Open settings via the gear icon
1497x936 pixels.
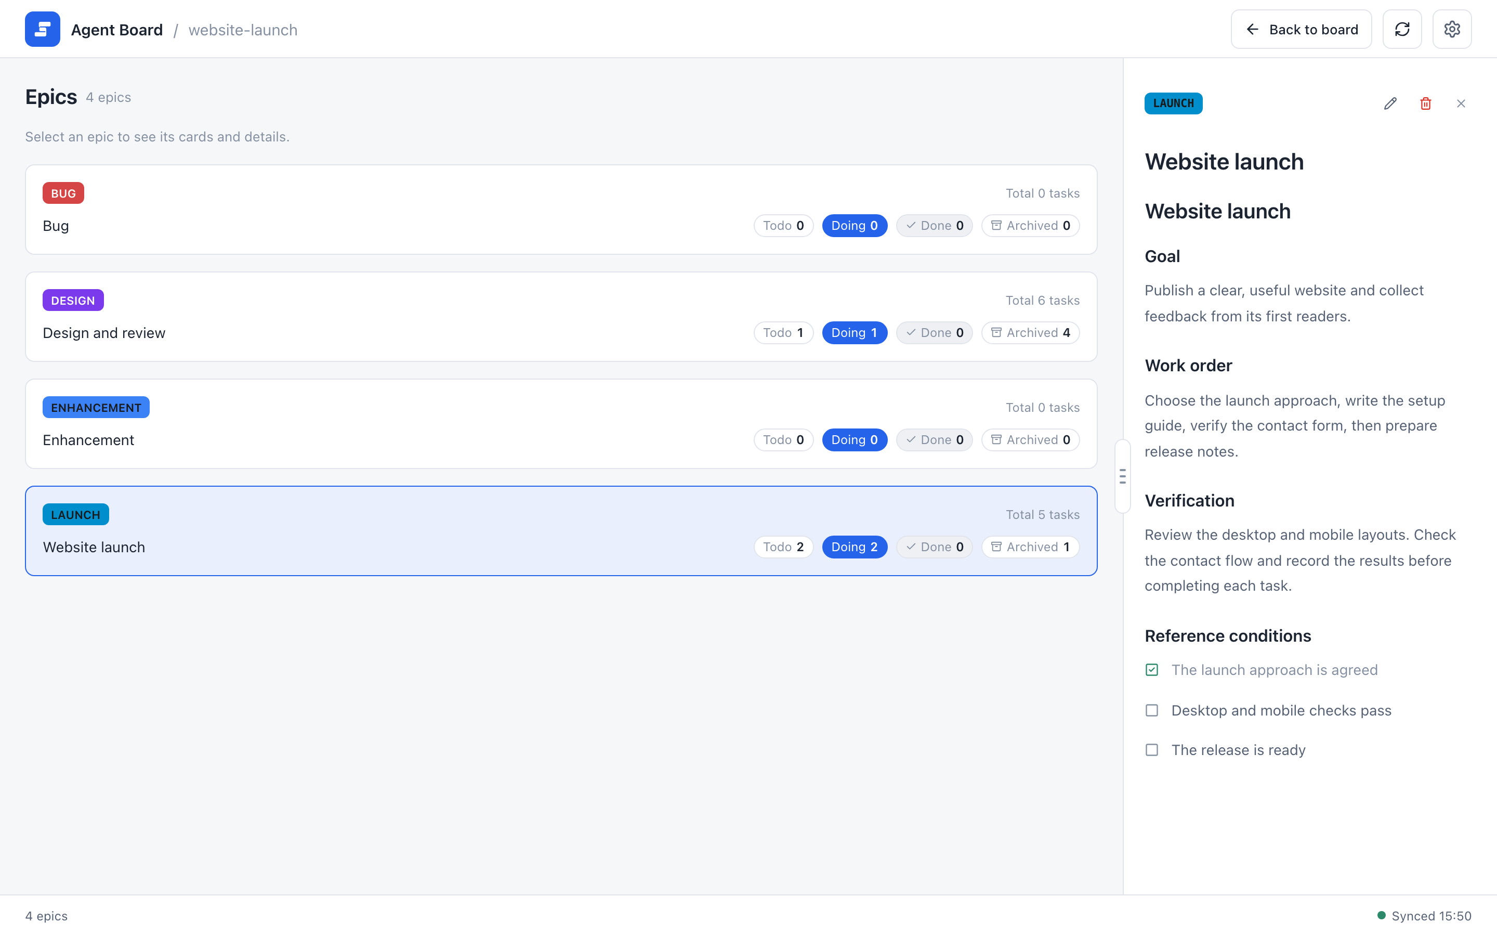click(x=1452, y=29)
